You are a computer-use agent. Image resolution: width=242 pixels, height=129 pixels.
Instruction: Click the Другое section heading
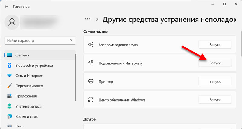pyautogui.click(x=90, y=119)
